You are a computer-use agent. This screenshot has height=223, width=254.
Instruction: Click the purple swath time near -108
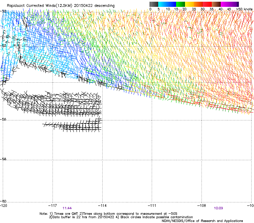point(218,208)
